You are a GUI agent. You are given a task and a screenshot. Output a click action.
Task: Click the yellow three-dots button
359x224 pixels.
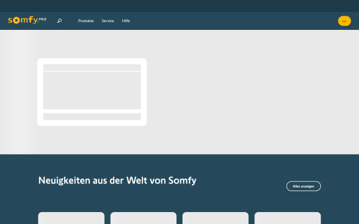(345, 21)
